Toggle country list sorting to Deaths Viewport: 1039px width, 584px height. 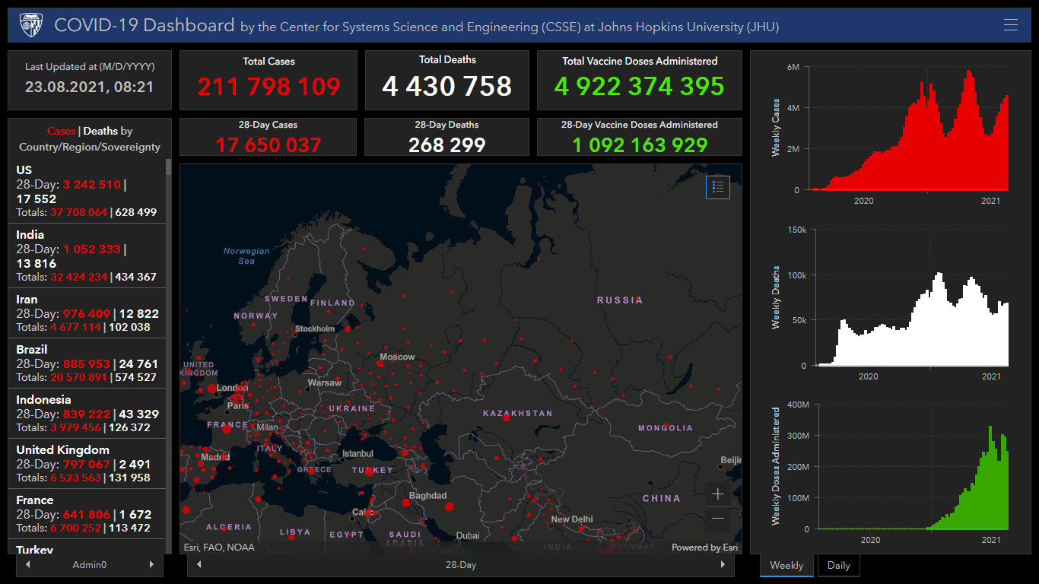[100, 131]
